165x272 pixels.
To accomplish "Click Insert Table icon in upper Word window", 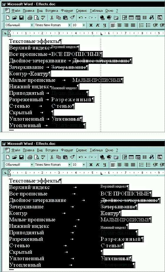I will pyautogui.click(x=131, y=18).
